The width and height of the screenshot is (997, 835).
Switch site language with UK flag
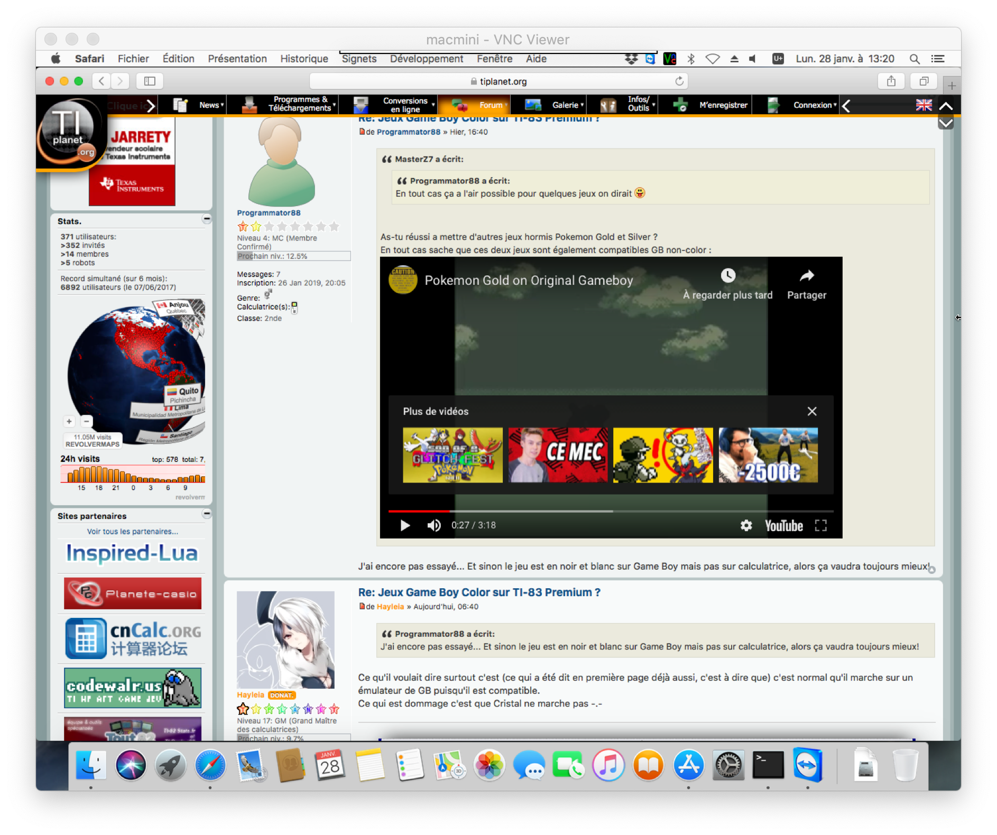(924, 105)
